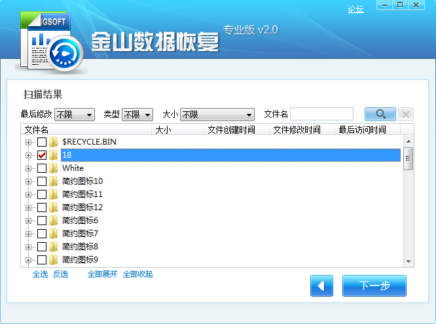The image size is (436, 324).
Task: Tick the 简约图标11 checkbox
Action: pyautogui.click(x=42, y=194)
